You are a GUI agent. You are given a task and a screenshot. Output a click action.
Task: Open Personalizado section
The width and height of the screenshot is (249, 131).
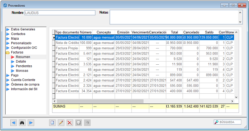click(x=21, y=43)
